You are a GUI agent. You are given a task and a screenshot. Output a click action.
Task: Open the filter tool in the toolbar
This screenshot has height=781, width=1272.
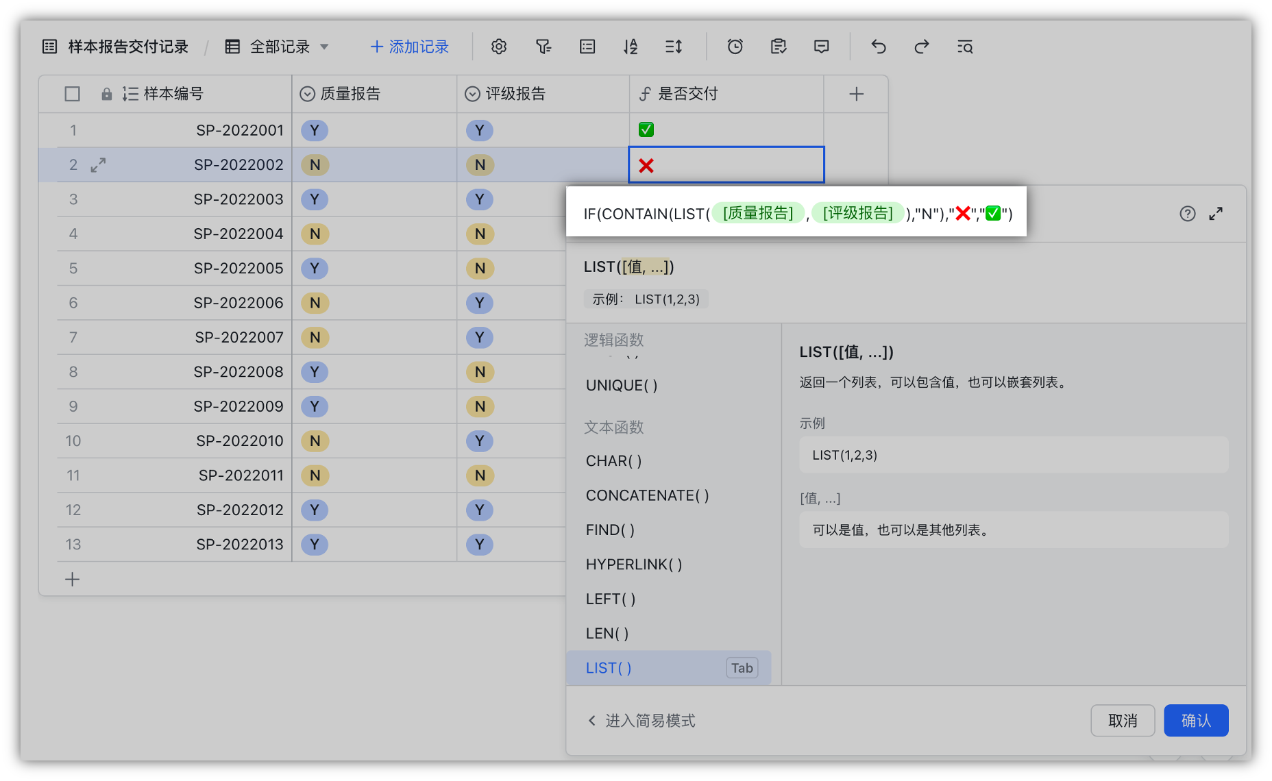[x=543, y=47]
